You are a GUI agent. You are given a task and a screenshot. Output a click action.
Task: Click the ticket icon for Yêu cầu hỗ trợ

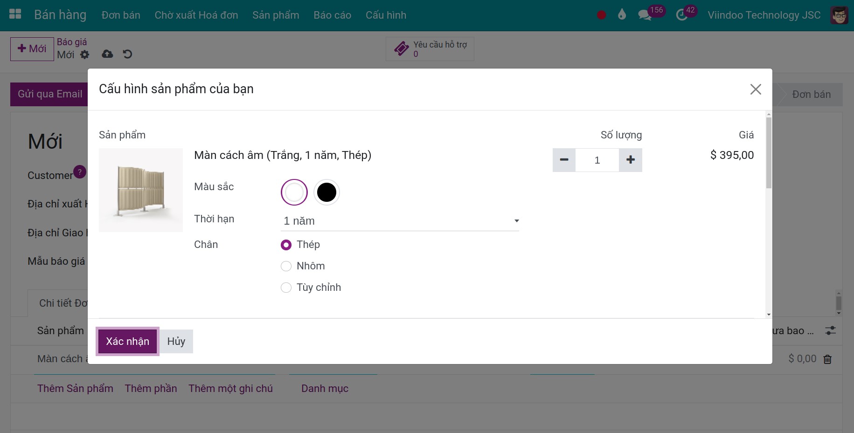click(402, 48)
